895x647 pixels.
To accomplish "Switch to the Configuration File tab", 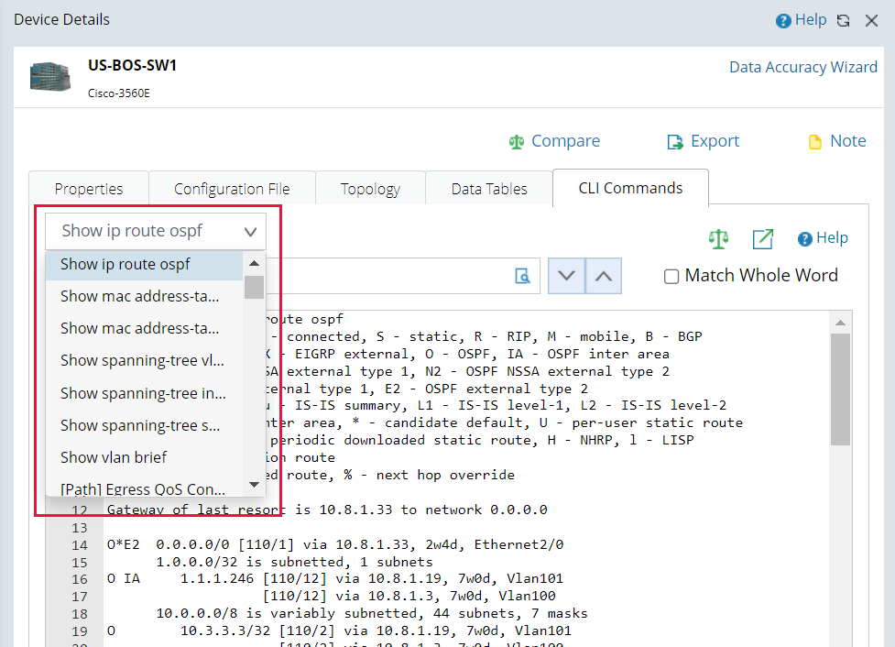I will click(231, 188).
